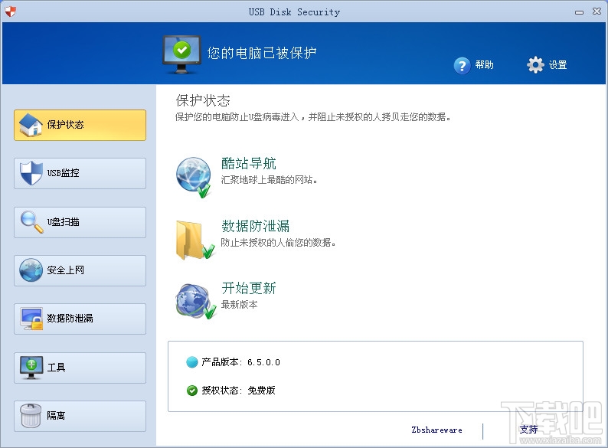
Task: Click the 您的电脑已被保护 status headline
Action: pyautogui.click(x=262, y=53)
